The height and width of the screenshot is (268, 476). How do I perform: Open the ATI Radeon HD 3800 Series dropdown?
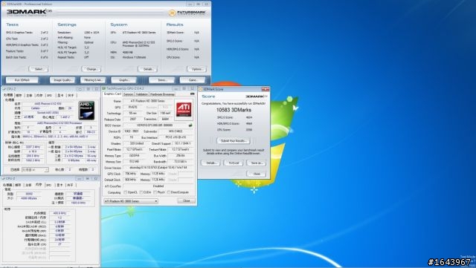coord(131,201)
